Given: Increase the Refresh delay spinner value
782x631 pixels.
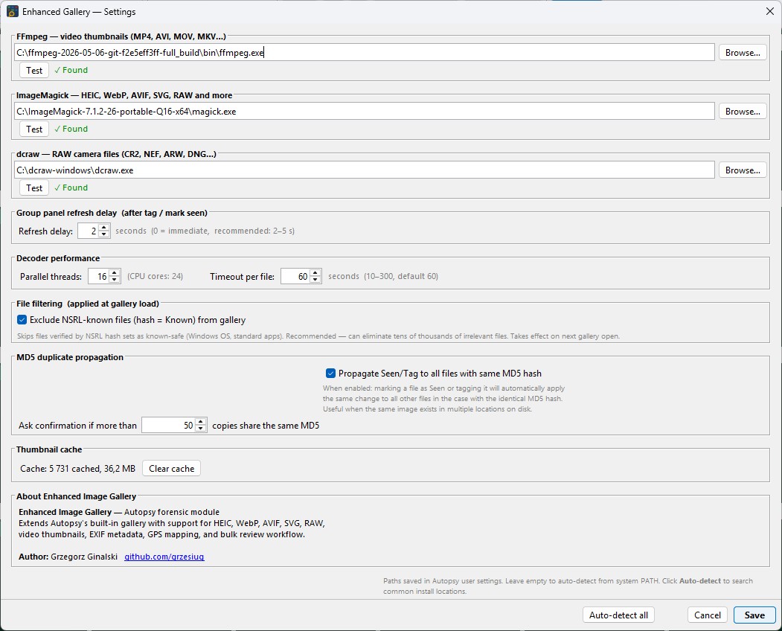Looking at the screenshot, I should (103, 228).
